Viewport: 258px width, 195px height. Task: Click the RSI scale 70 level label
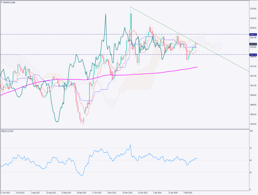click(251, 148)
